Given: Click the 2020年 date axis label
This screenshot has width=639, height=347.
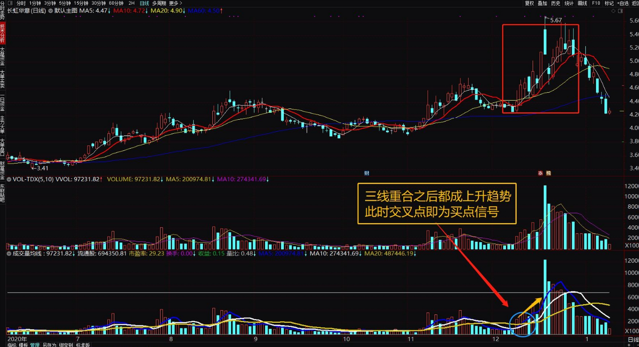Looking at the screenshot, I should 17,339.
